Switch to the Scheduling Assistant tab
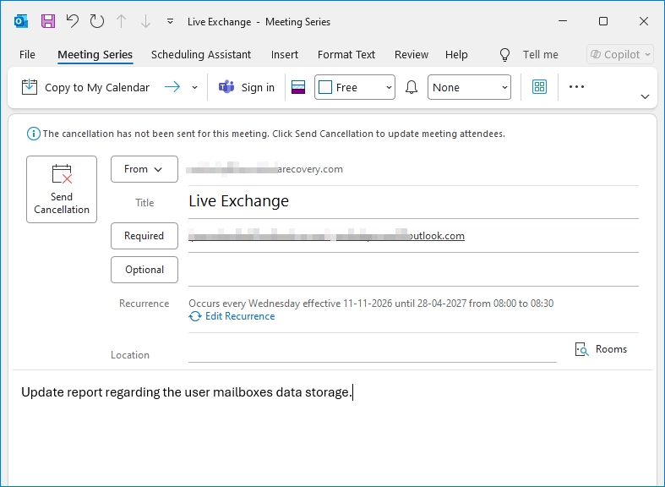Image resolution: width=665 pixels, height=487 pixels. [201, 54]
